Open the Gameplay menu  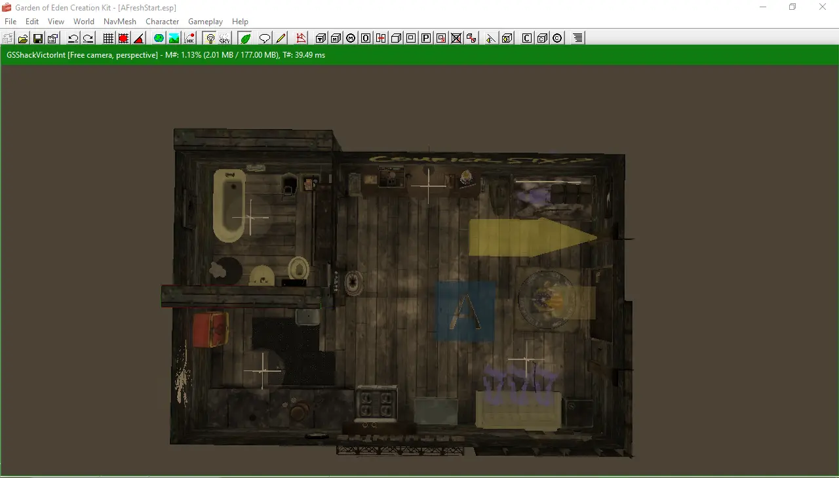[x=206, y=22]
